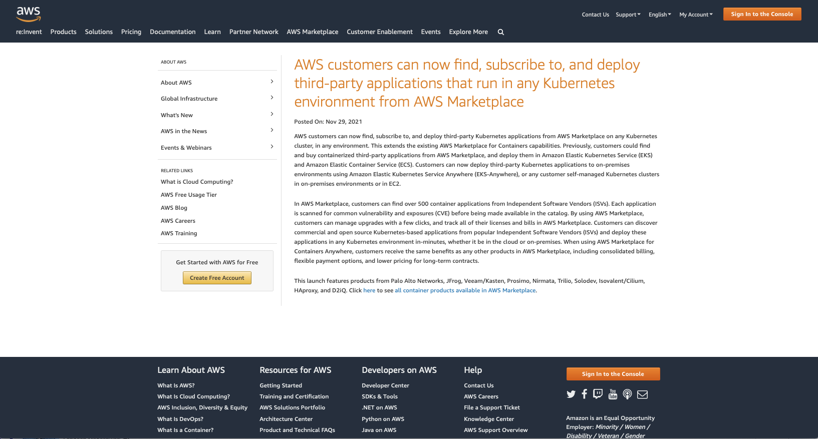Open Getting Started footer link
Image resolution: width=818 pixels, height=439 pixels.
[281, 385]
